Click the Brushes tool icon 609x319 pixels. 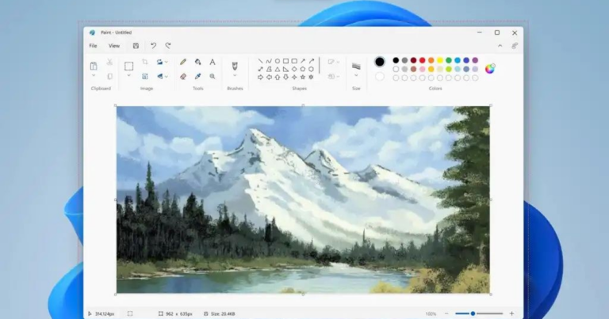pos(235,66)
